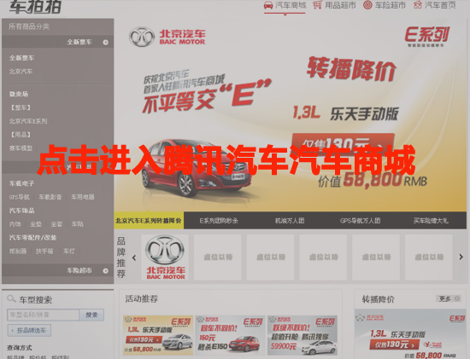Open the 超值升舱 腾讯独家 promotion thumbnail
Viewport: 470px width, 359px height.
click(303, 335)
